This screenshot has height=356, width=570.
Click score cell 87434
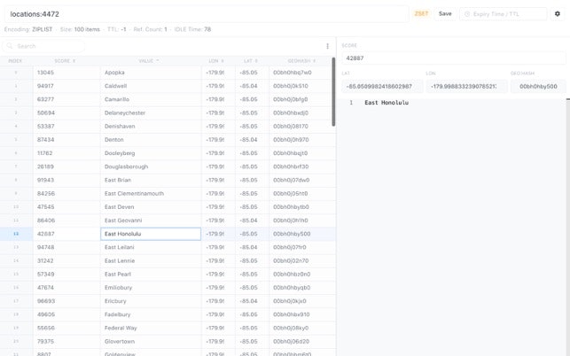(66, 140)
